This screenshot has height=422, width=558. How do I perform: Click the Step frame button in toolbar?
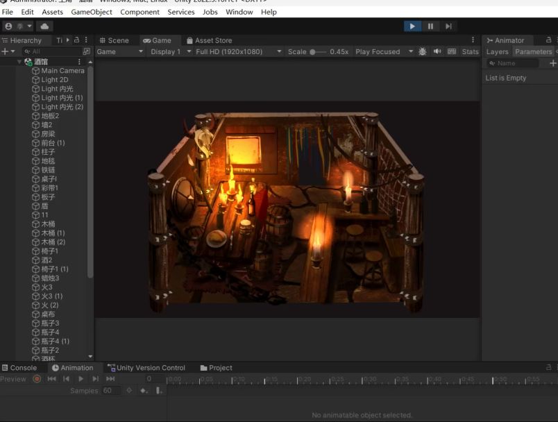(x=448, y=26)
